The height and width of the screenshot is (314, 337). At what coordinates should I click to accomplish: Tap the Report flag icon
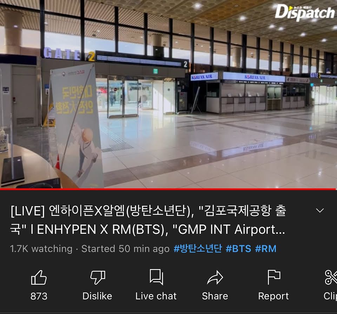274,277
